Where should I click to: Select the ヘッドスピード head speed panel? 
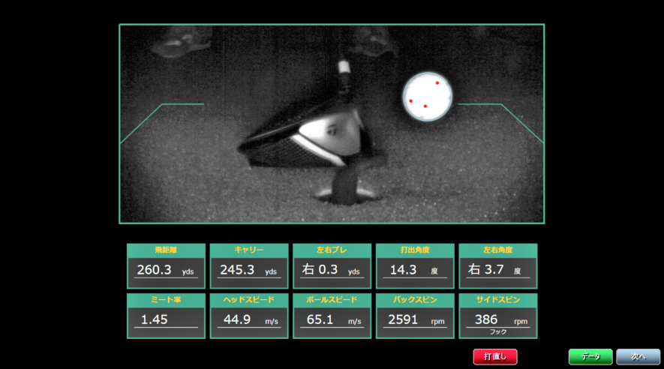(x=248, y=316)
